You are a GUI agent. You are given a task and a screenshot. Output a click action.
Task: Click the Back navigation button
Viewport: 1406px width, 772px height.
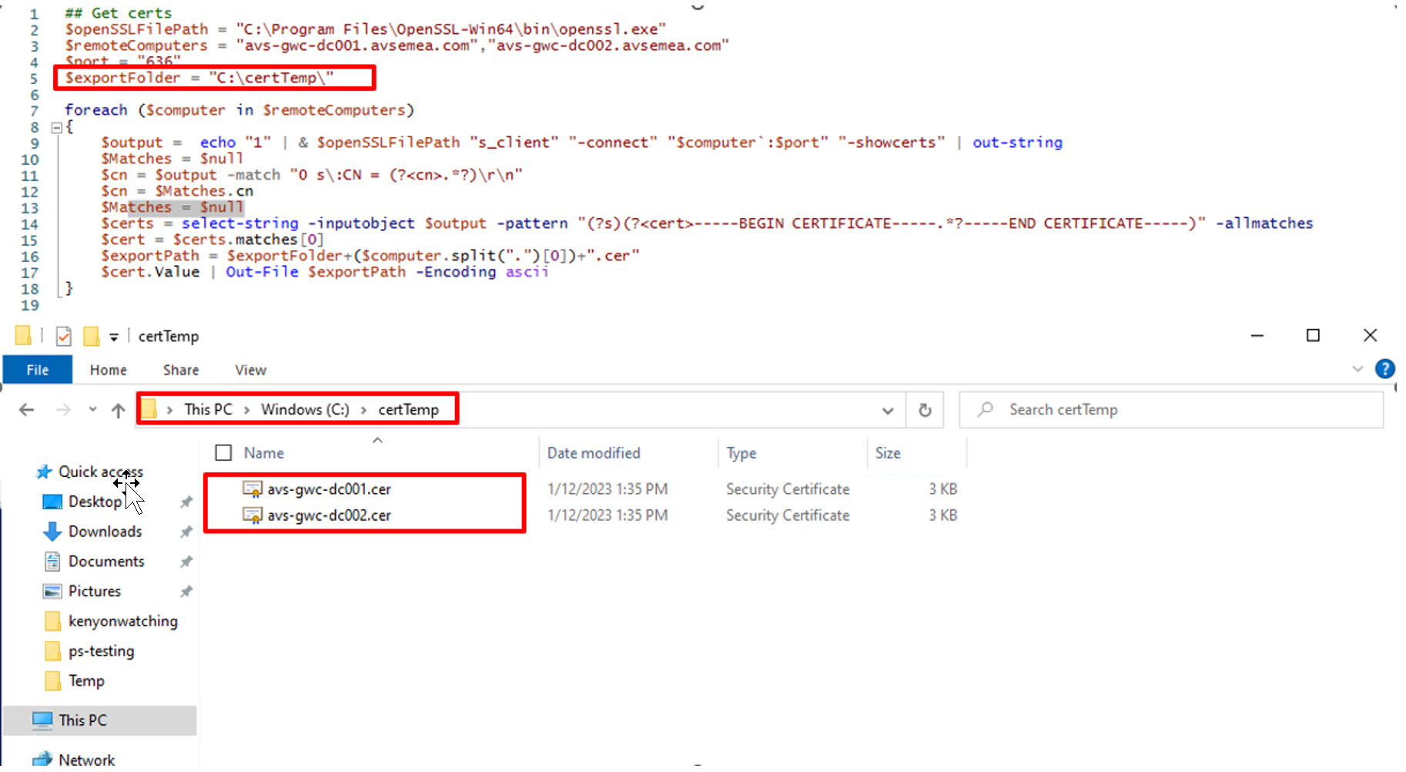25,409
